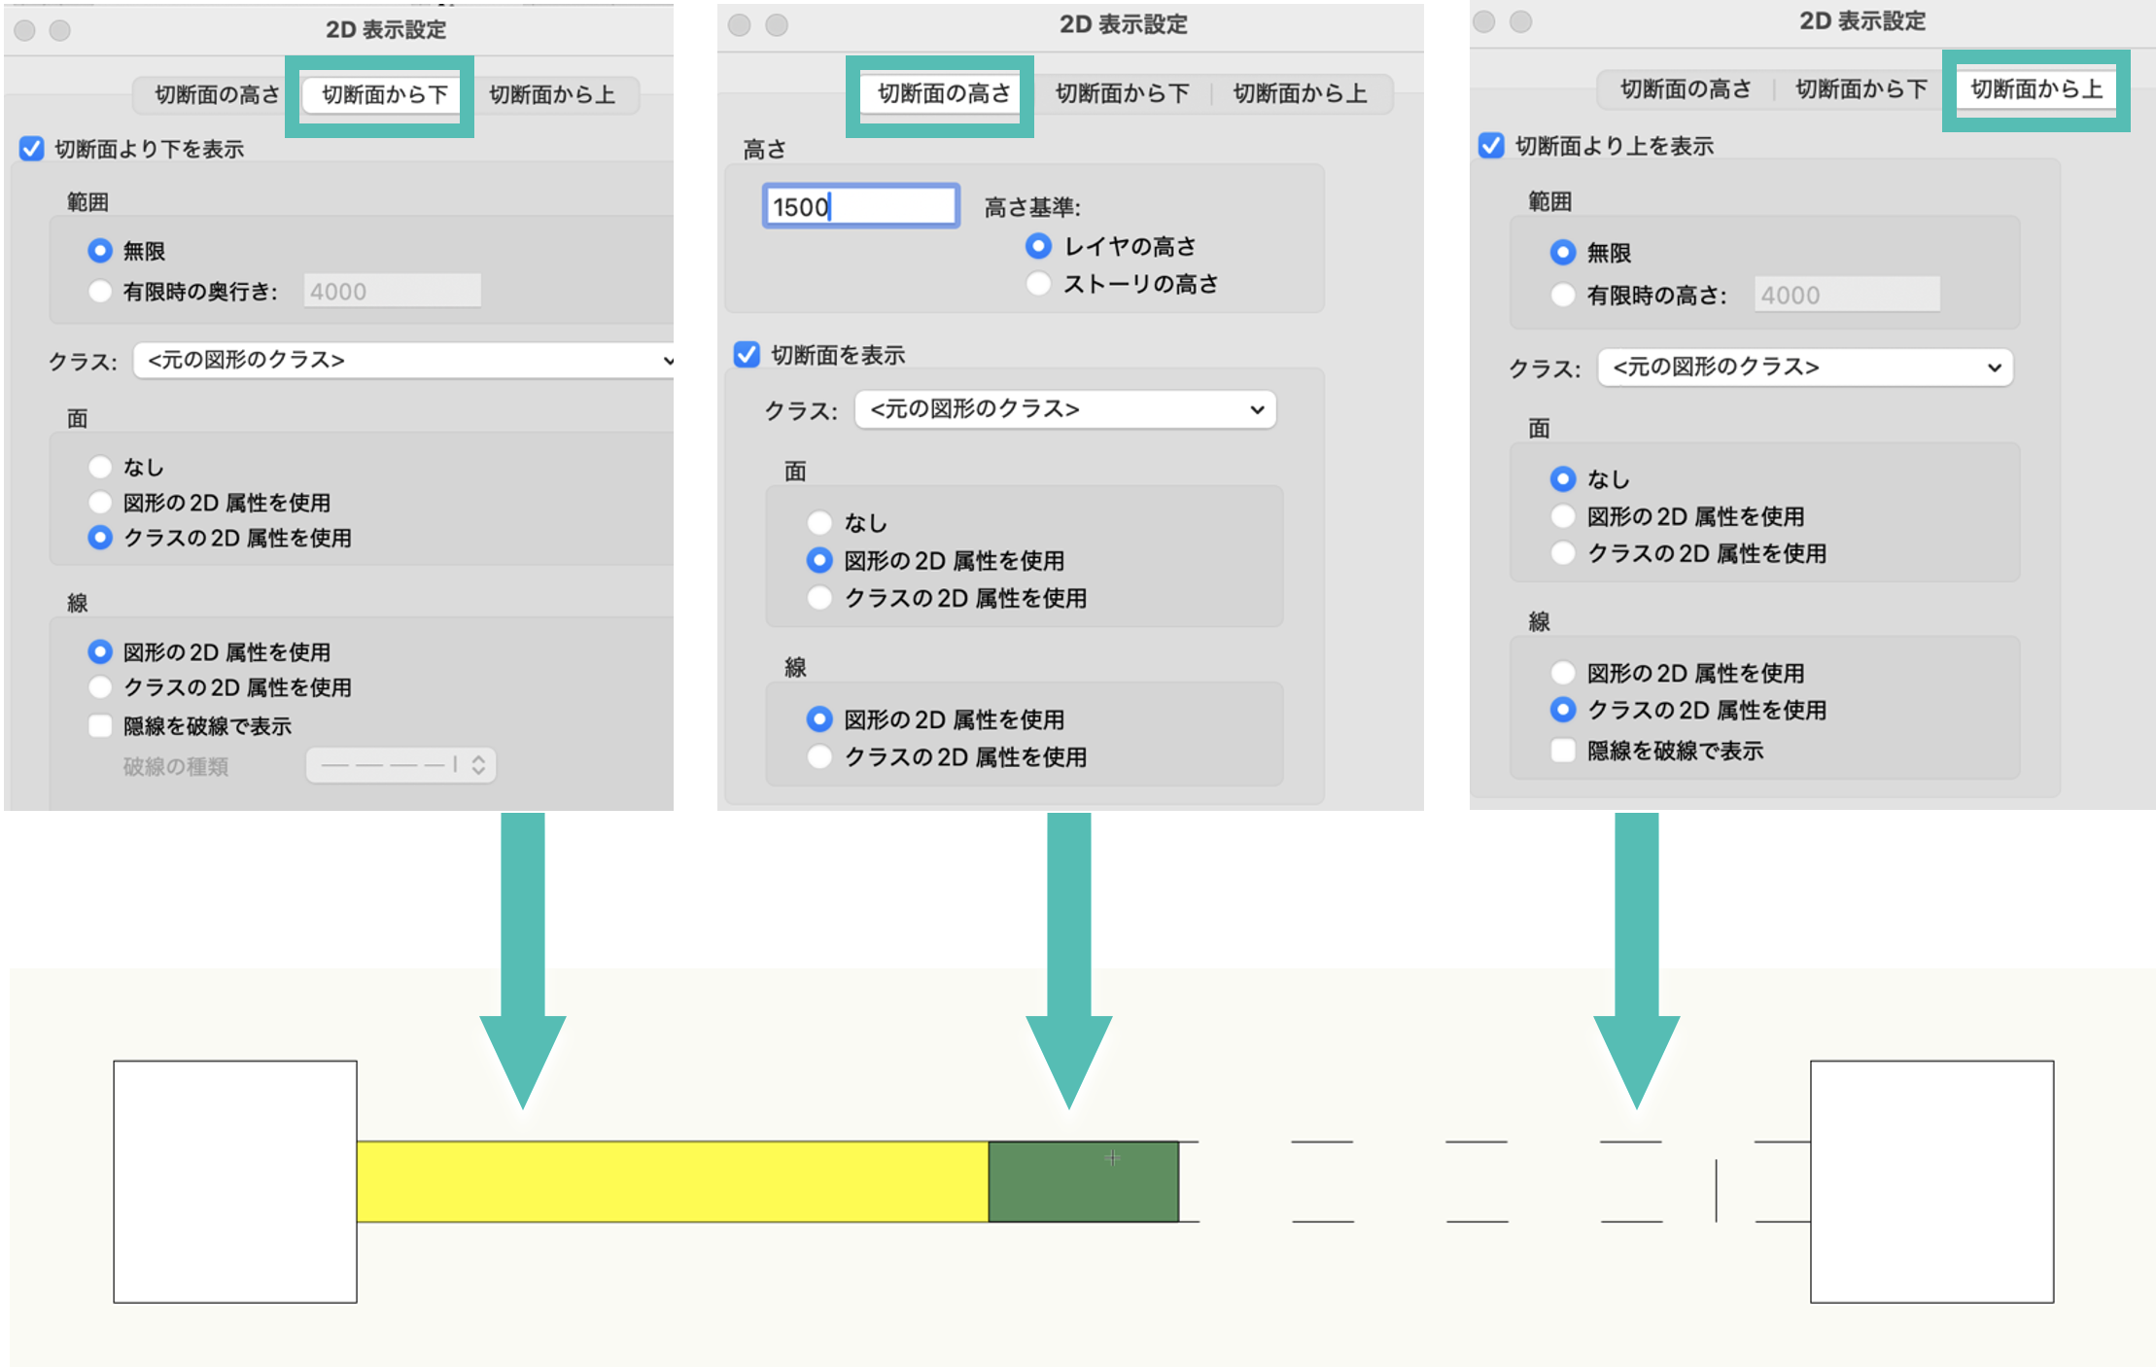Click the yellow rectangle fill area
The width and height of the screenshot is (2156, 1367).
point(671,1181)
